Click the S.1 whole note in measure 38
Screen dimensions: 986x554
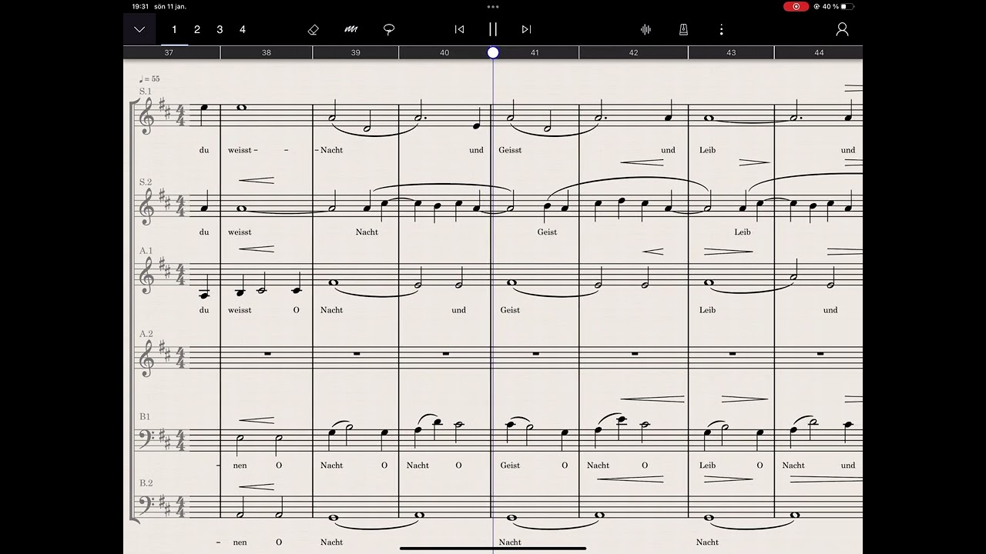242,108
